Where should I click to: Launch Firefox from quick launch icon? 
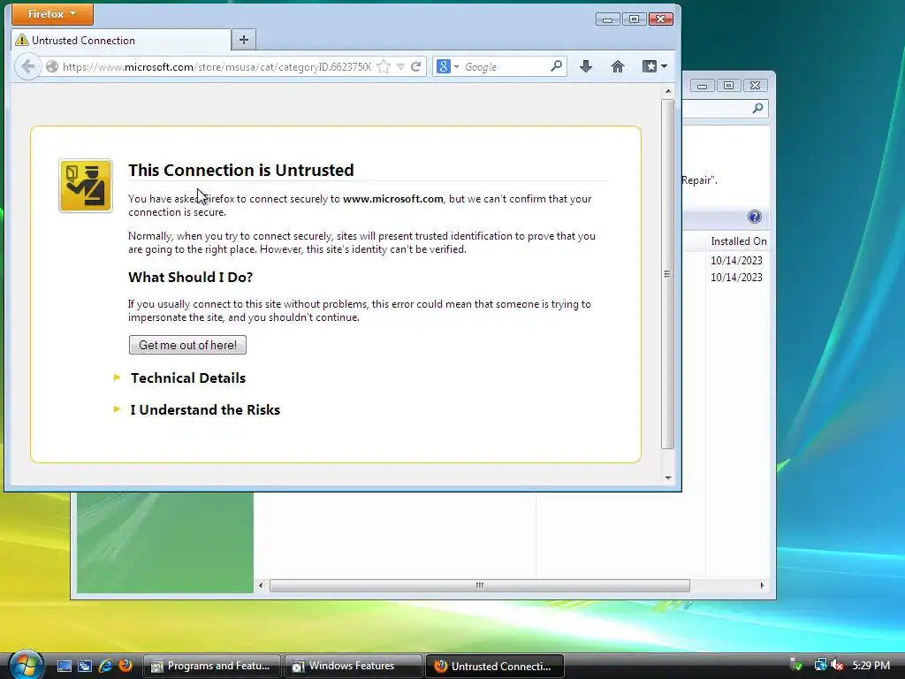point(125,665)
